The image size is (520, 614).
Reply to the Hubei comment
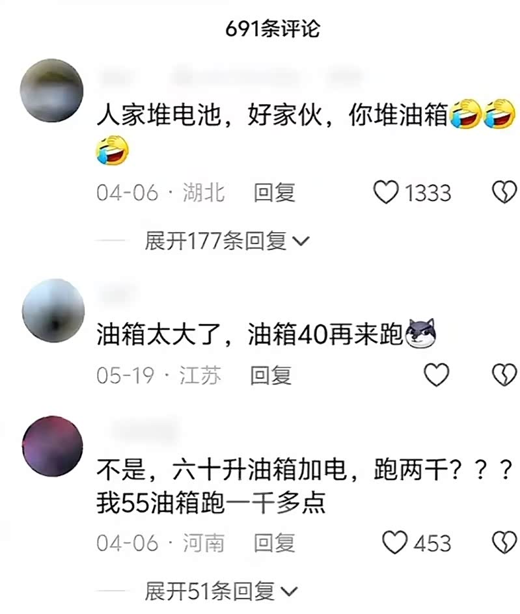point(274,193)
